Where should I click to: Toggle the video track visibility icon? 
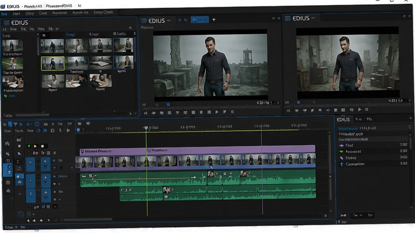[x=54, y=161]
